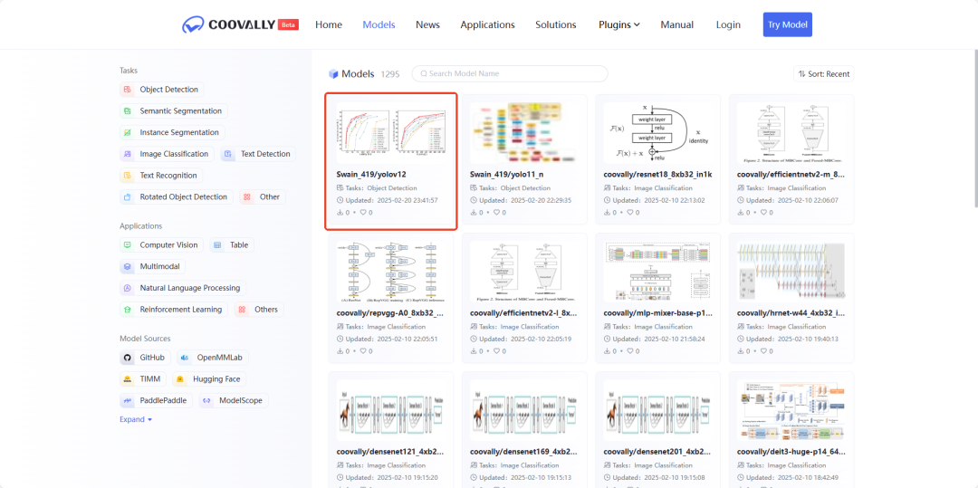Image resolution: width=978 pixels, height=488 pixels.
Task: Click the download icon on efficientnetv2-m card
Action: click(x=741, y=213)
